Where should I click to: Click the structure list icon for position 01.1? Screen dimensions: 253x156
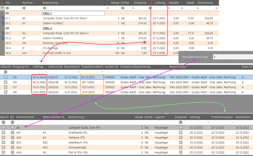2,18
